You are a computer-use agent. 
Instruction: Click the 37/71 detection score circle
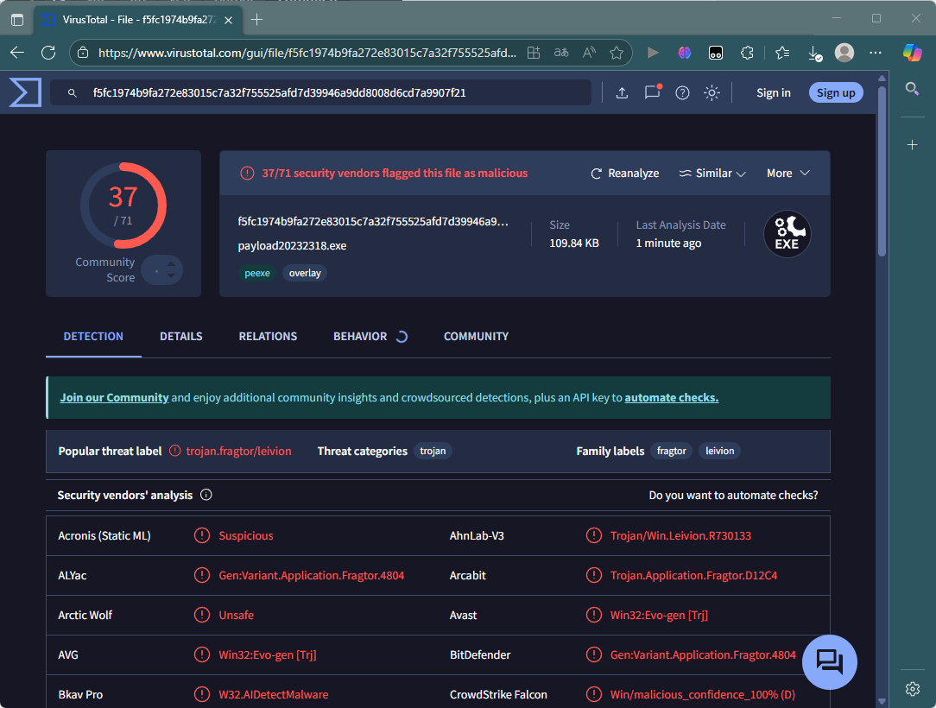tap(123, 205)
